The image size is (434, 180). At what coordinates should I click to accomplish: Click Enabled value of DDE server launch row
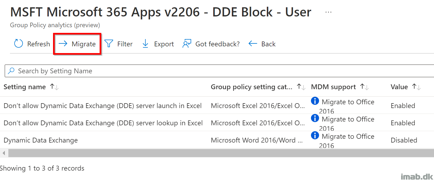pos(403,106)
